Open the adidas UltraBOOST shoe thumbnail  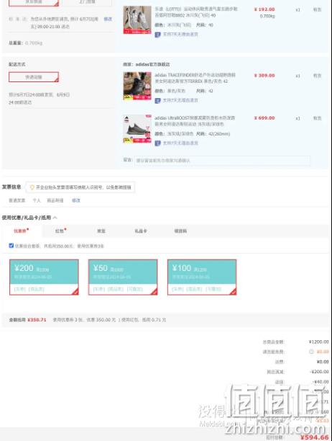(x=137, y=128)
